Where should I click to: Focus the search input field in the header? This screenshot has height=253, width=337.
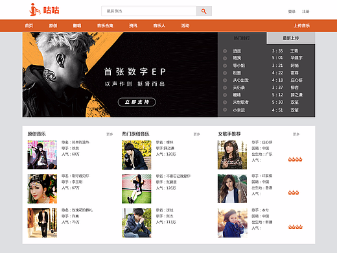click(x=149, y=11)
